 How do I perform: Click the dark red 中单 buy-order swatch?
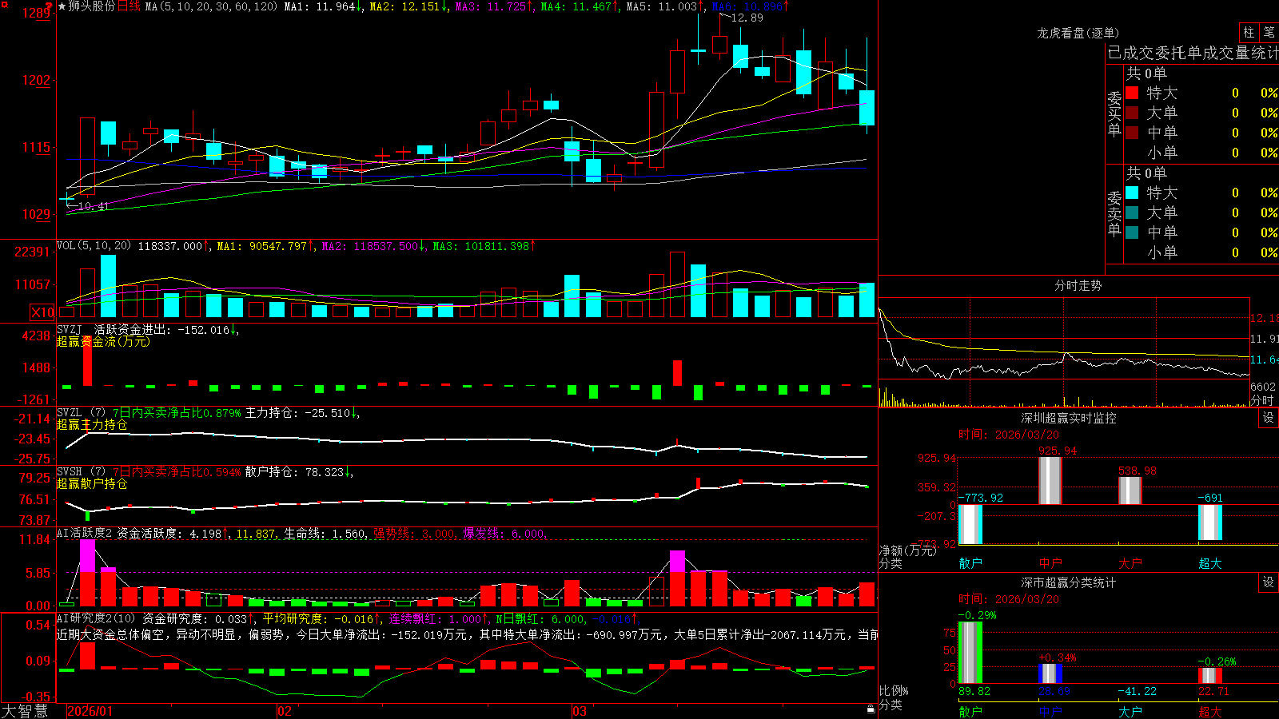point(1132,133)
